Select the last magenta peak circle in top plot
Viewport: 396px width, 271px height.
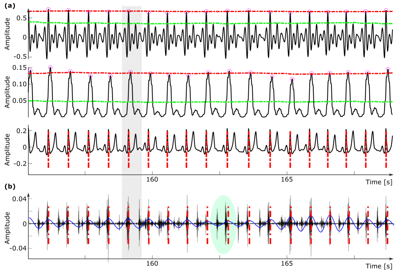[x=386, y=10]
